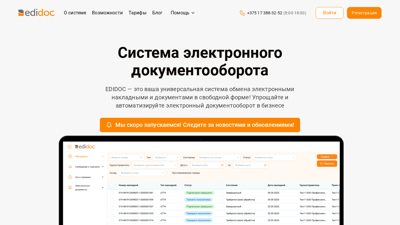Click the truck icon for Сообщения о транзите
Screen dimensions: 400x225
(70, 167)
